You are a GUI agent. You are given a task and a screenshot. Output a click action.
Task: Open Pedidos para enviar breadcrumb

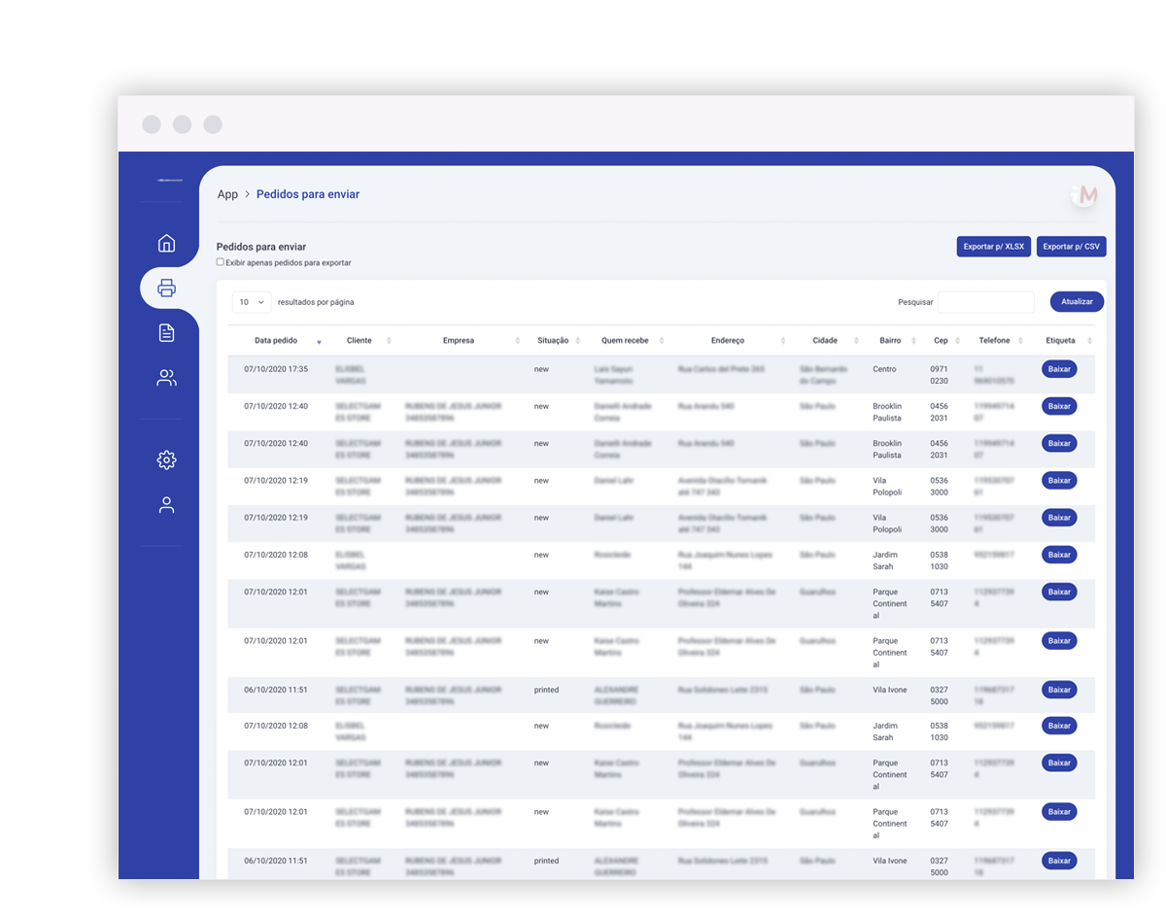coord(308,194)
